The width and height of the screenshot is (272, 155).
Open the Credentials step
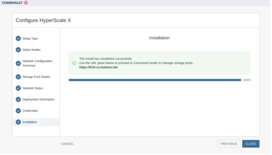(x=30, y=111)
